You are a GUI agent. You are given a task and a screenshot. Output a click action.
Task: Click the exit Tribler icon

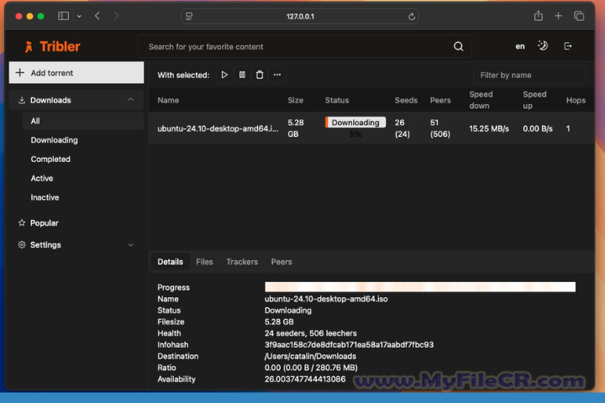tap(567, 46)
